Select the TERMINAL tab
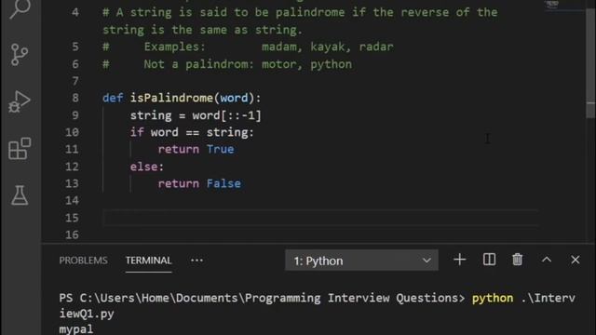Image resolution: width=596 pixels, height=335 pixels. 149,261
